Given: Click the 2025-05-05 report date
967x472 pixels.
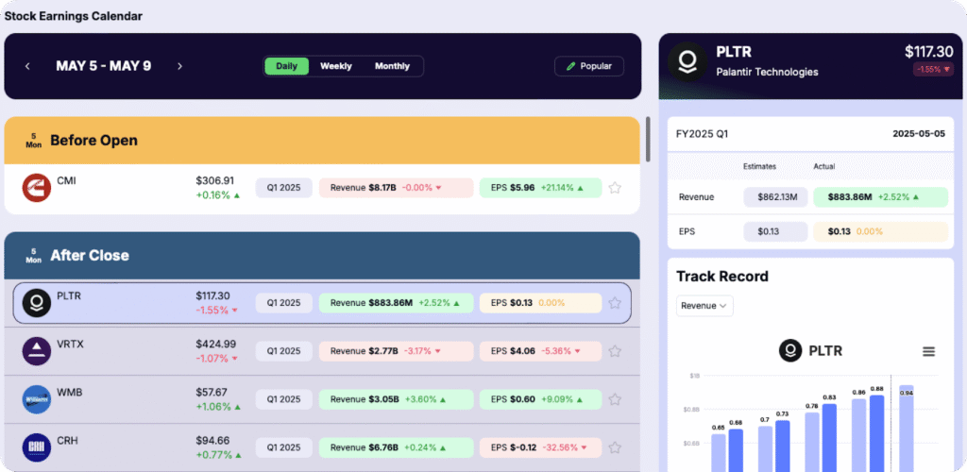Looking at the screenshot, I should tap(919, 134).
